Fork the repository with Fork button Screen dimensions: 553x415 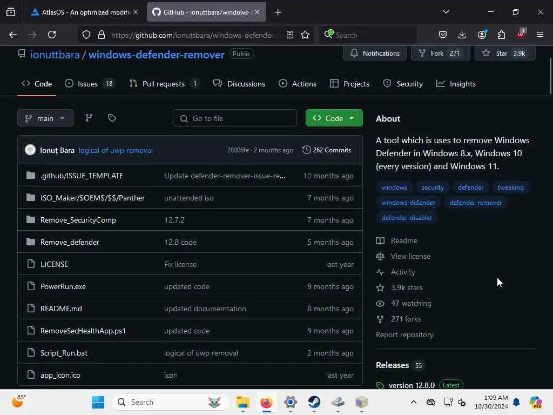click(x=441, y=53)
